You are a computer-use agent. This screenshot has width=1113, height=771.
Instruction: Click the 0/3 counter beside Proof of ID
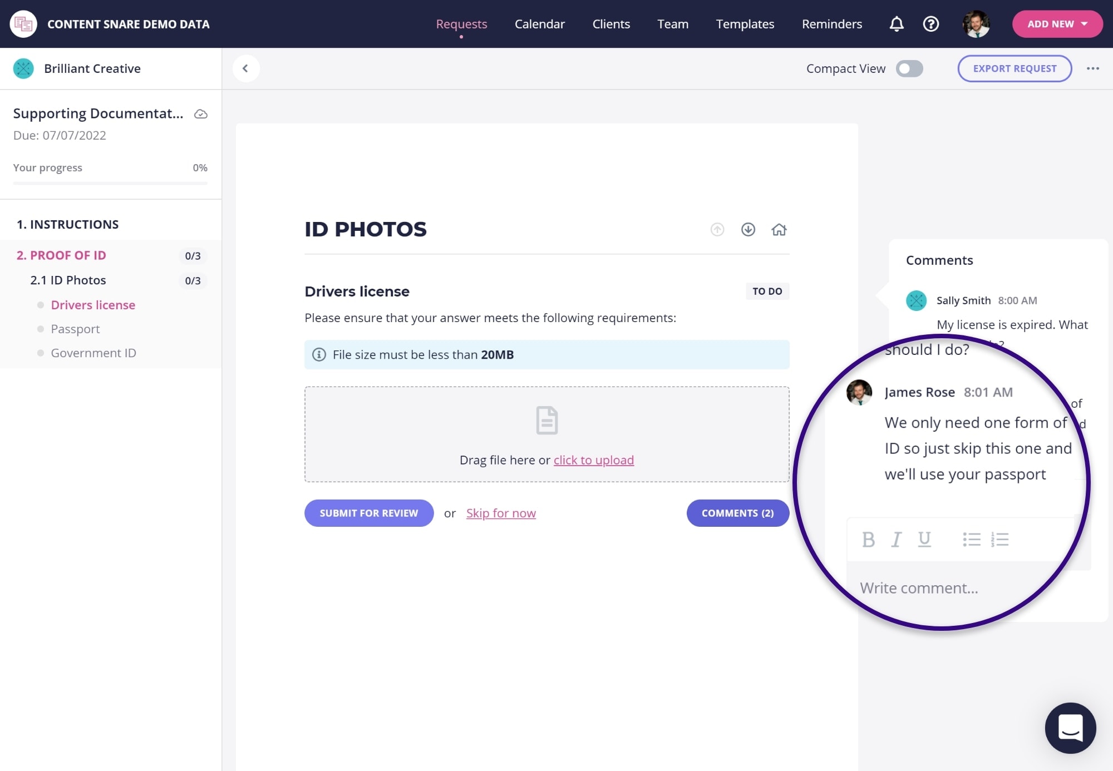coord(193,256)
